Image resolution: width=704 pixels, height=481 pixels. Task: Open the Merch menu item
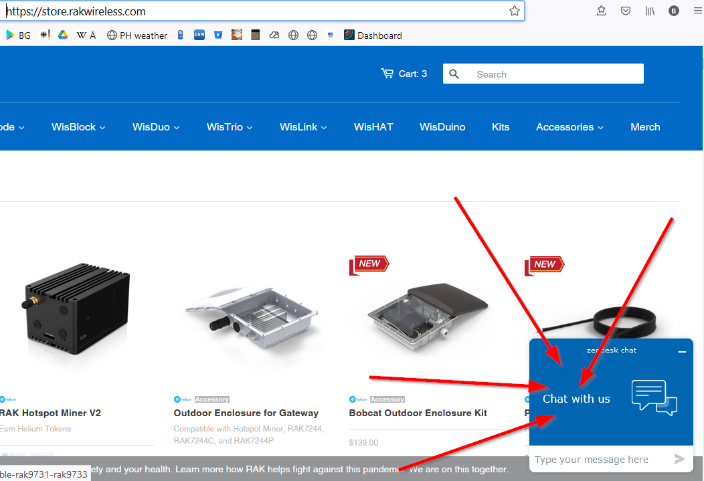tap(645, 127)
